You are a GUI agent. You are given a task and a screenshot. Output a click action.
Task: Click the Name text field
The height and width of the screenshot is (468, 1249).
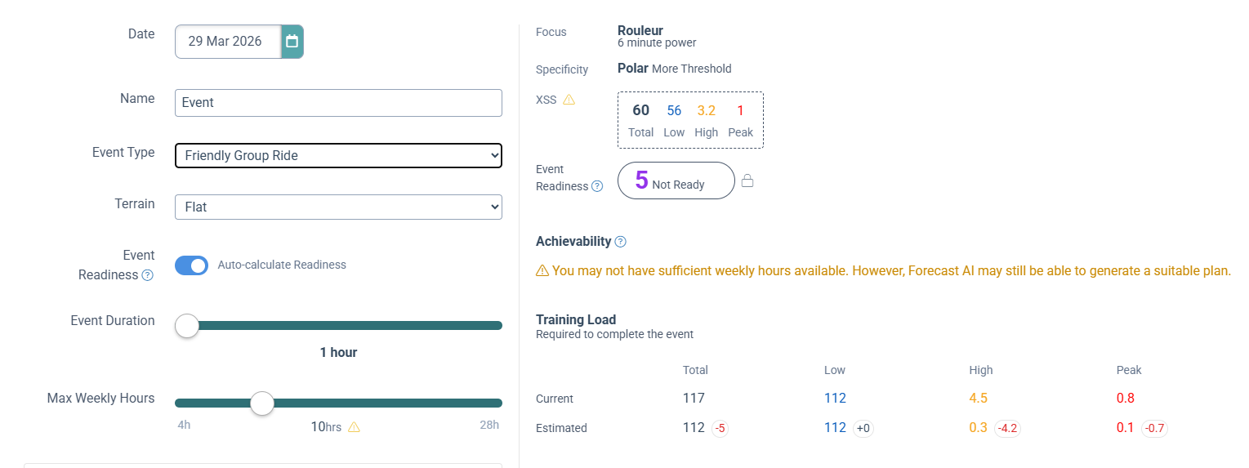coord(338,103)
